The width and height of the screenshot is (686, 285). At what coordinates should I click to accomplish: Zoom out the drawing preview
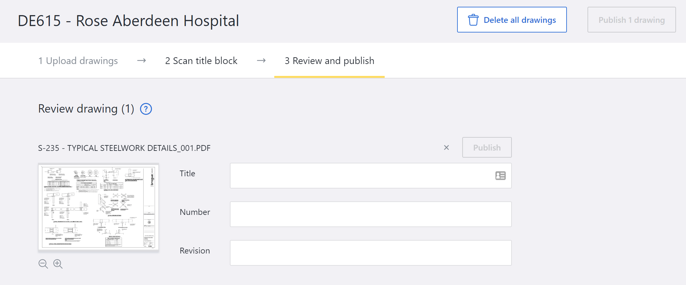pyautogui.click(x=43, y=264)
